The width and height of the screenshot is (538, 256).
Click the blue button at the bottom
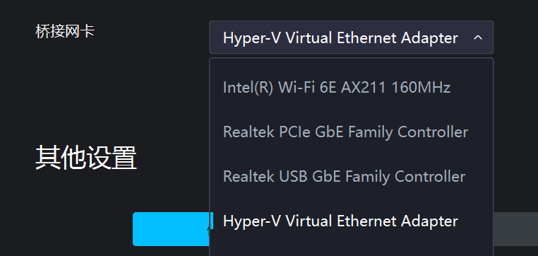[171, 229]
